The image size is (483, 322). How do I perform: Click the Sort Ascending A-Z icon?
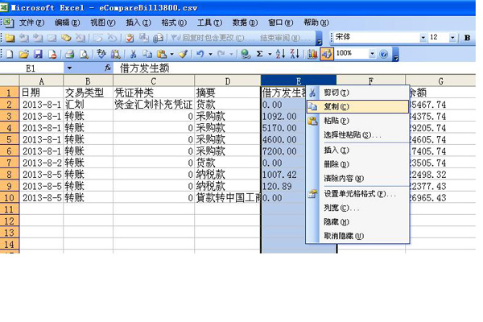pyautogui.click(x=280, y=54)
